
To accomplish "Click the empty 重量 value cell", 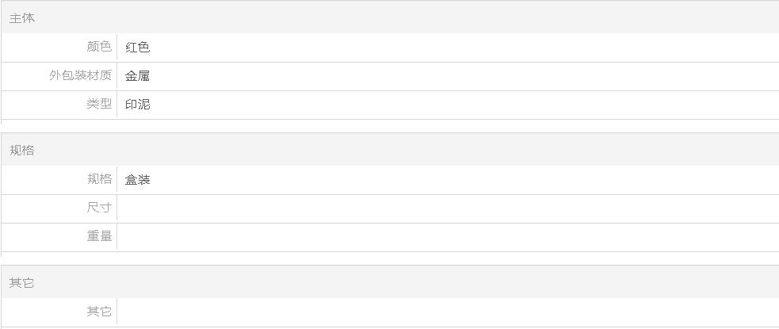I will 444,236.
